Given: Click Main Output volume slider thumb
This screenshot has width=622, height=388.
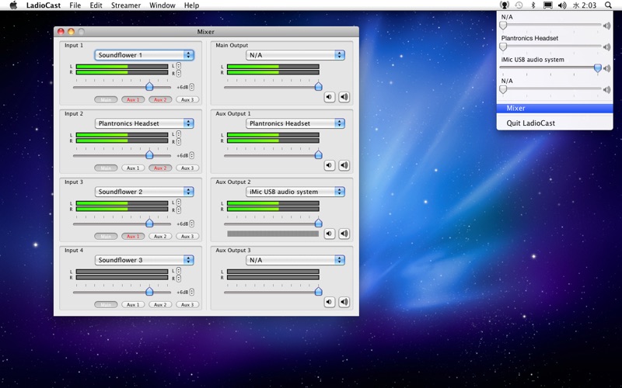Looking at the screenshot, I should click(x=318, y=86).
